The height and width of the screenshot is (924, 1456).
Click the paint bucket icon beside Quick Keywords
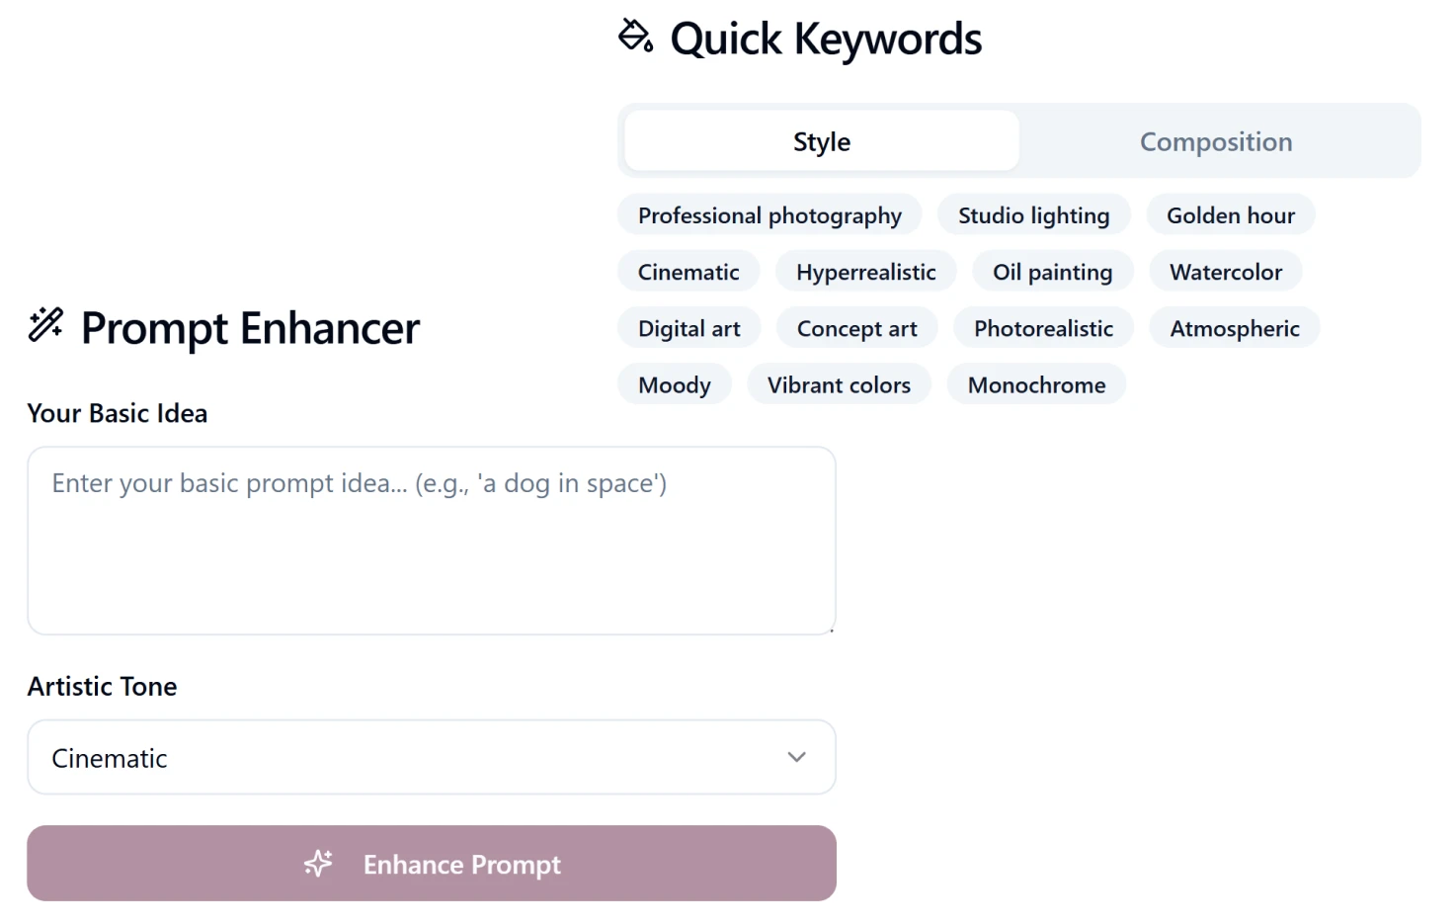click(635, 38)
